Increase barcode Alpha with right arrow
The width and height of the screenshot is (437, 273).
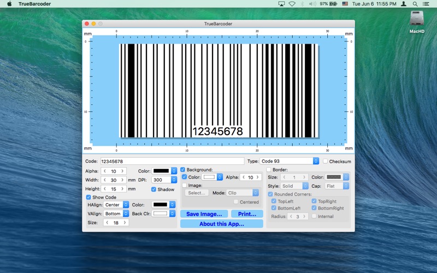pos(122,171)
